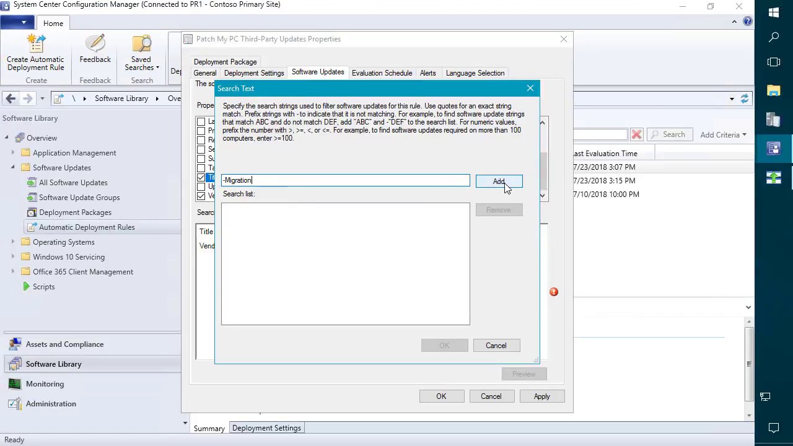The width and height of the screenshot is (793, 446).
Task: Expand Office 365 Client Management folder
Action: click(13, 272)
